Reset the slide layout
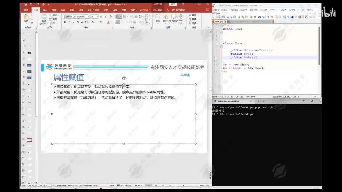This screenshot has height=192, width=342. (x=53, y=19)
